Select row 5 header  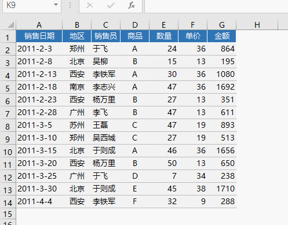8,88
